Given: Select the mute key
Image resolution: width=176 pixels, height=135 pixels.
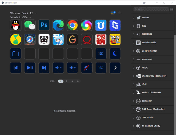Looking at the screenshot, I should [x=87, y=68].
